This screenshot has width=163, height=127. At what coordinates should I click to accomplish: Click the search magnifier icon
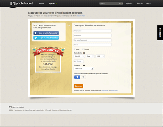(x=120, y=3)
